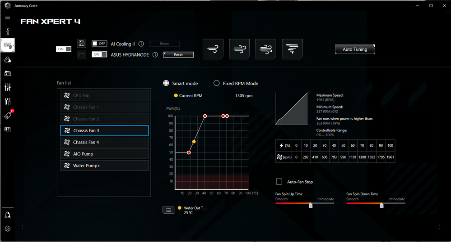Open the Deals tag icon with notification
Screen dimensions: 451x242
[8, 115]
